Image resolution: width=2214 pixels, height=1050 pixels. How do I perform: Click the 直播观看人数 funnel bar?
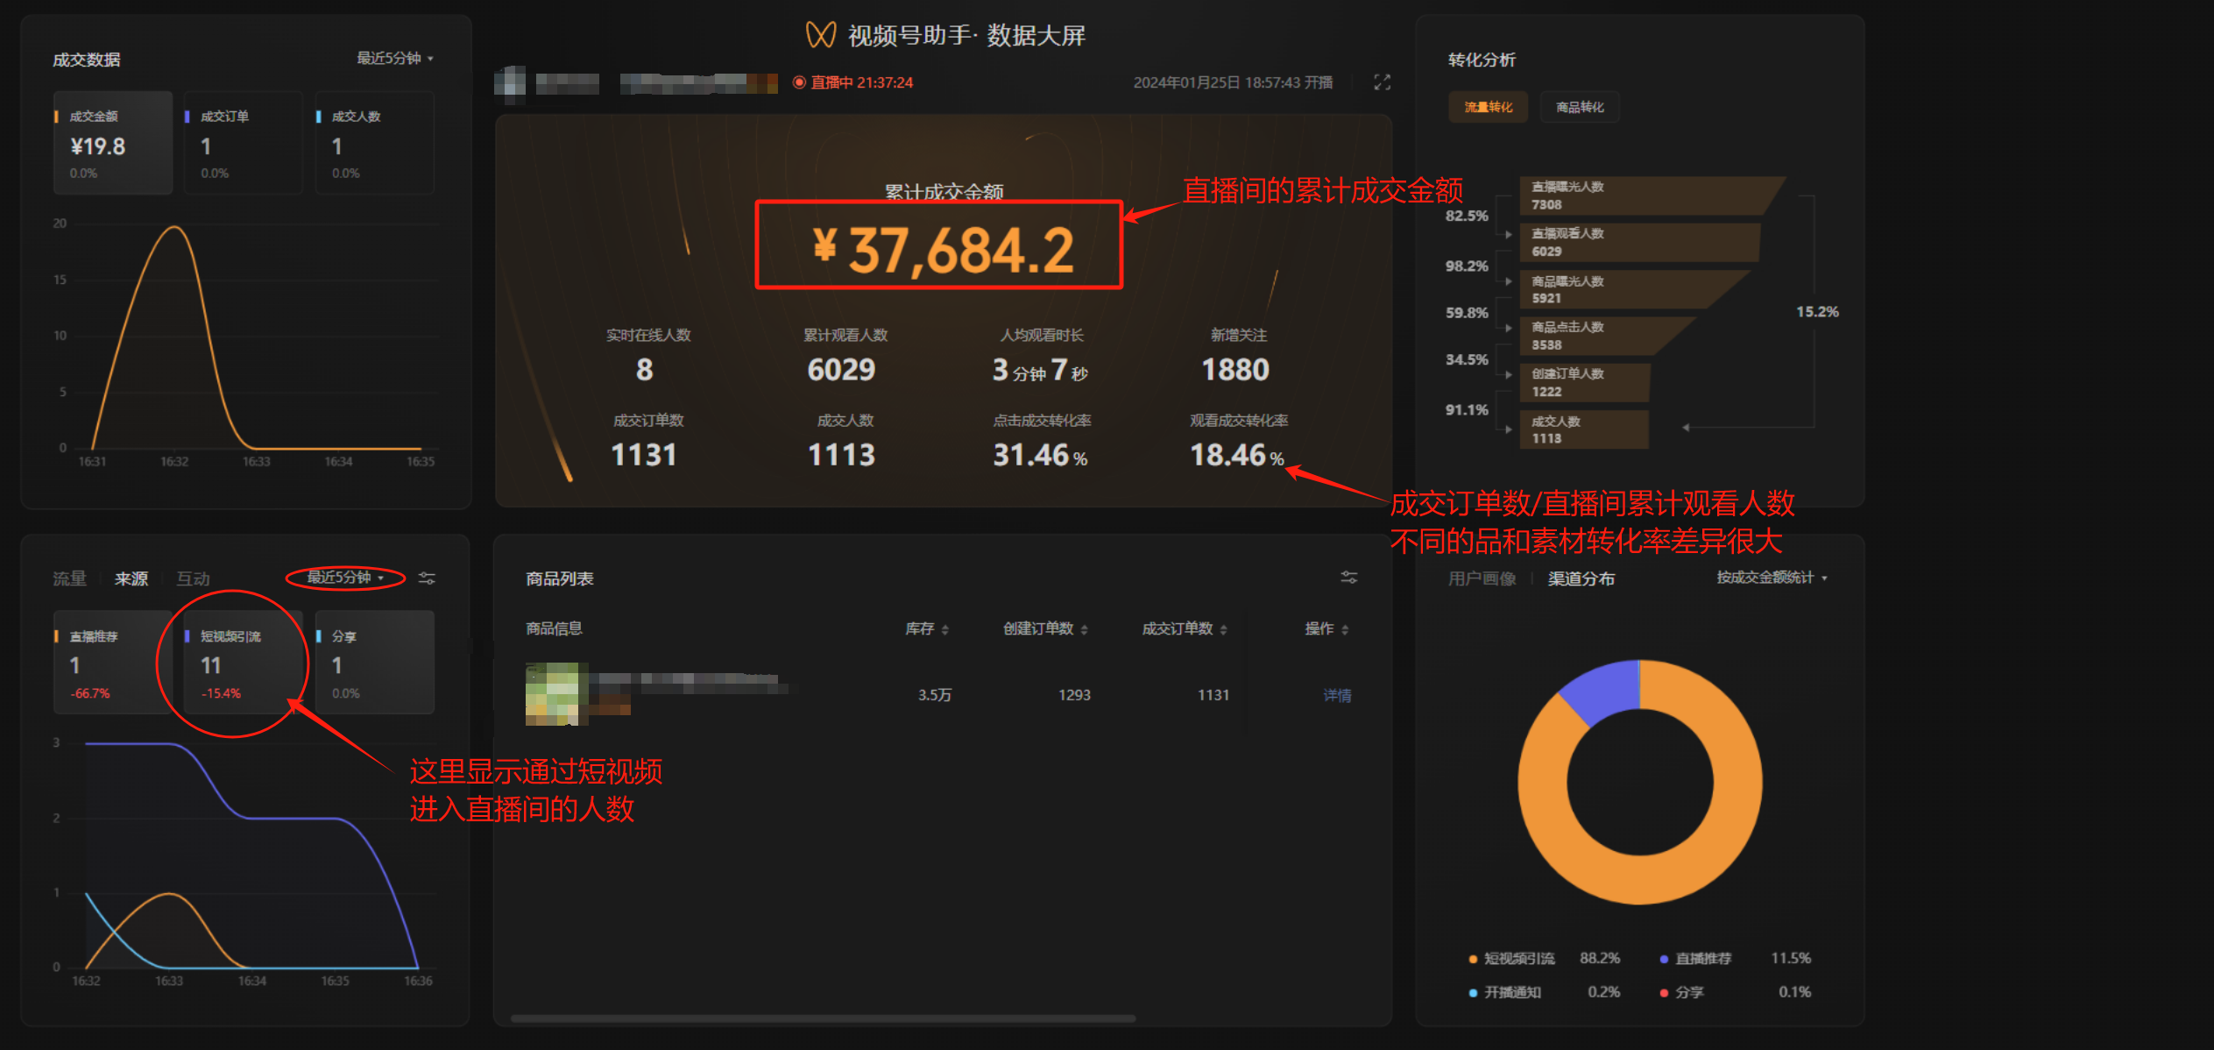tap(1638, 242)
